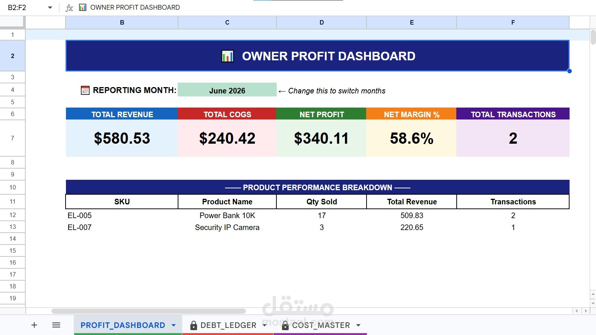Click the SKU column heading

coord(122,201)
